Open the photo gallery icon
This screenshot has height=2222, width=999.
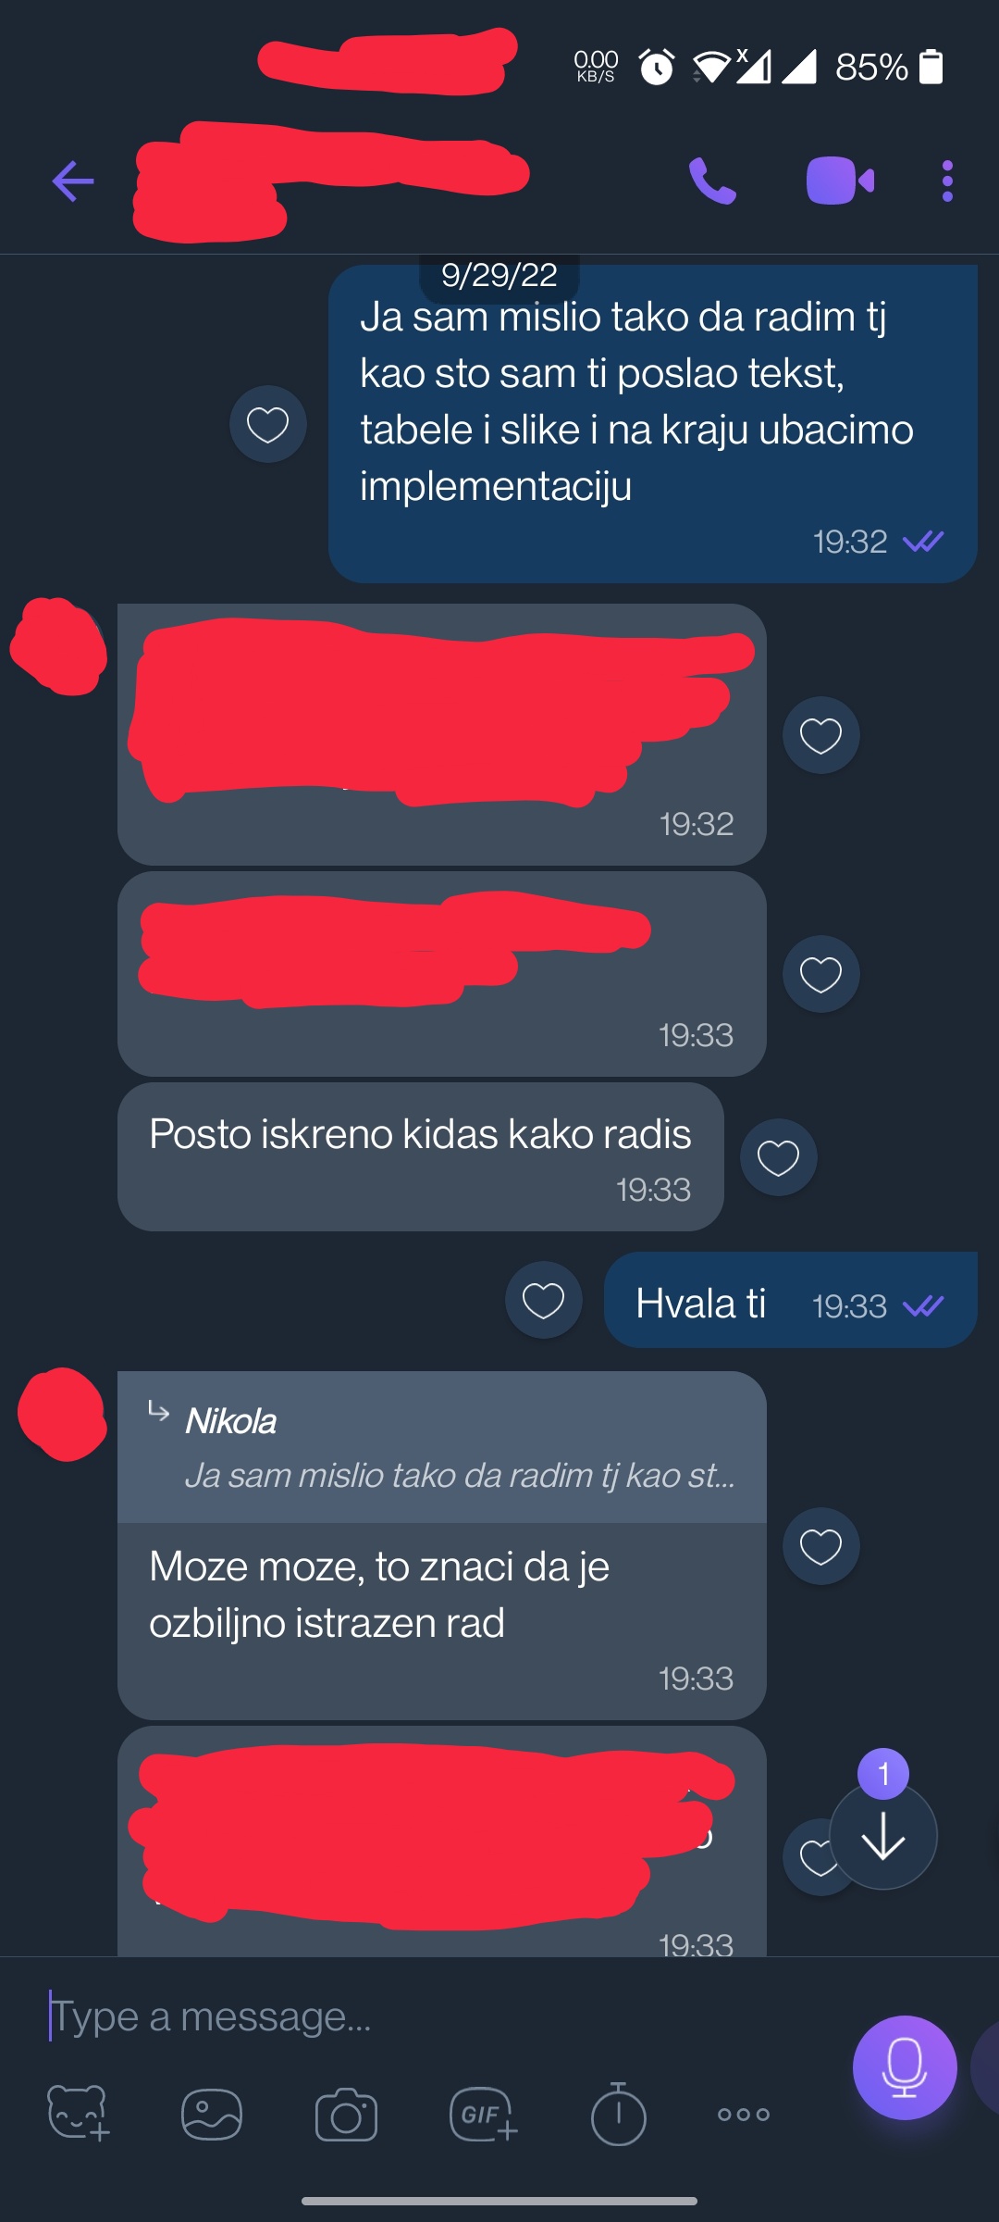coord(212,2115)
